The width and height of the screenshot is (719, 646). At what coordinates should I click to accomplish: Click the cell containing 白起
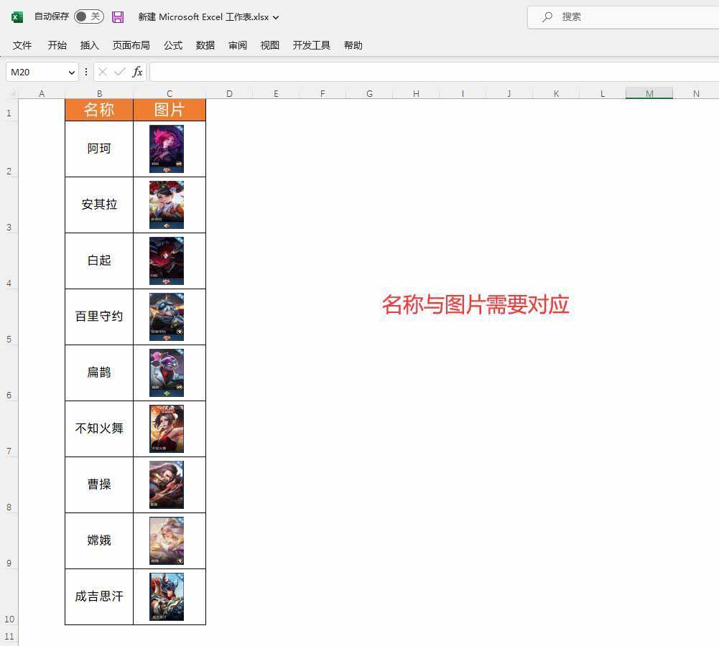99,261
